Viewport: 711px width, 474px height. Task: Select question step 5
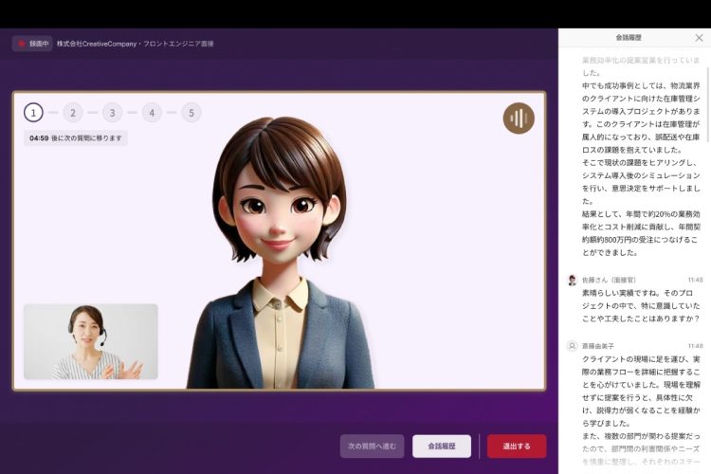tap(191, 113)
